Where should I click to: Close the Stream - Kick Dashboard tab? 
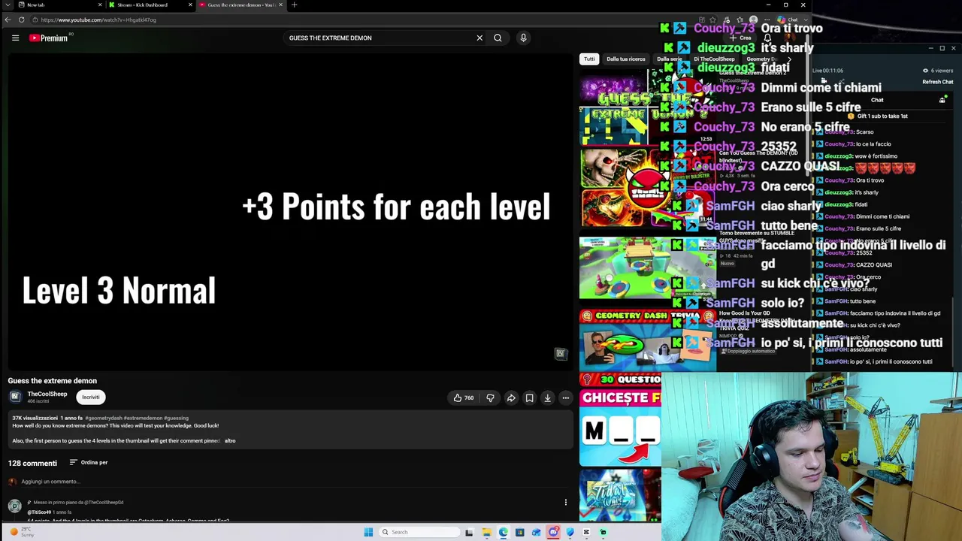[x=190, y=5]
